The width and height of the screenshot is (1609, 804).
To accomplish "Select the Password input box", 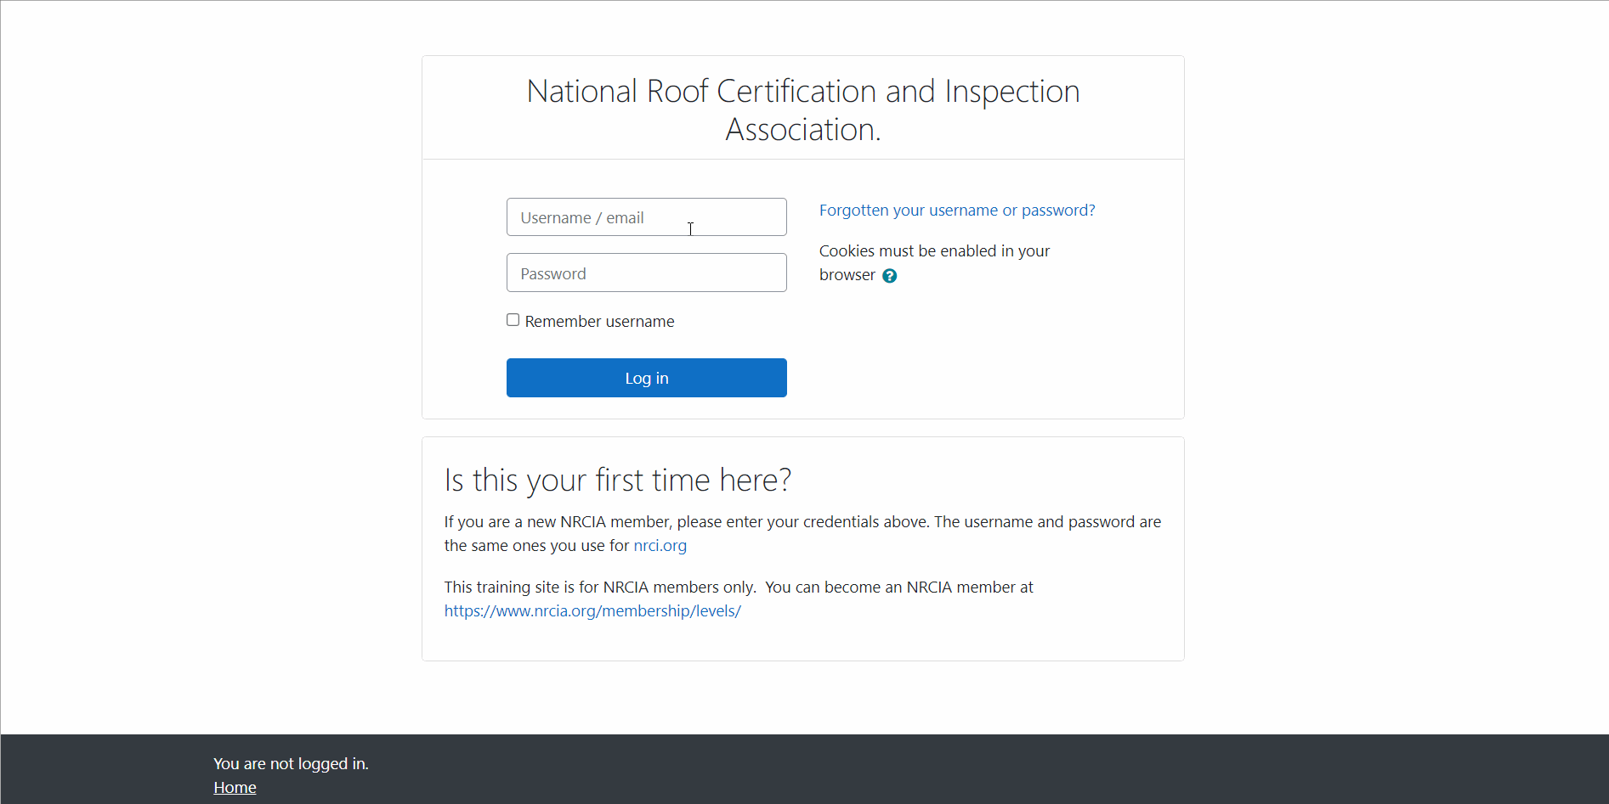I will click(646, 273).
